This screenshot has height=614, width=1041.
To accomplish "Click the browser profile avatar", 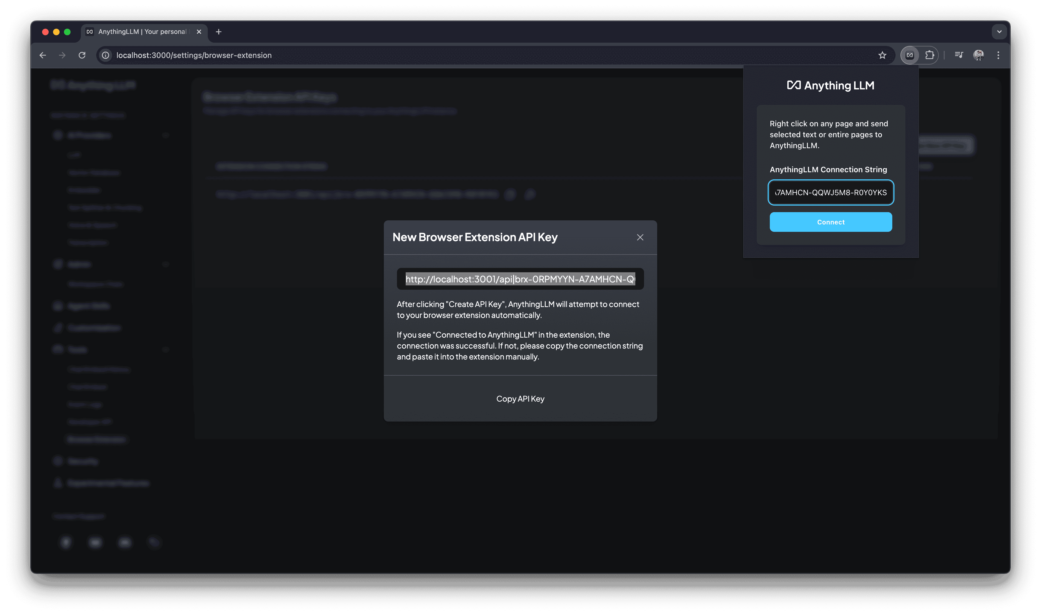I will click(979, 55).
